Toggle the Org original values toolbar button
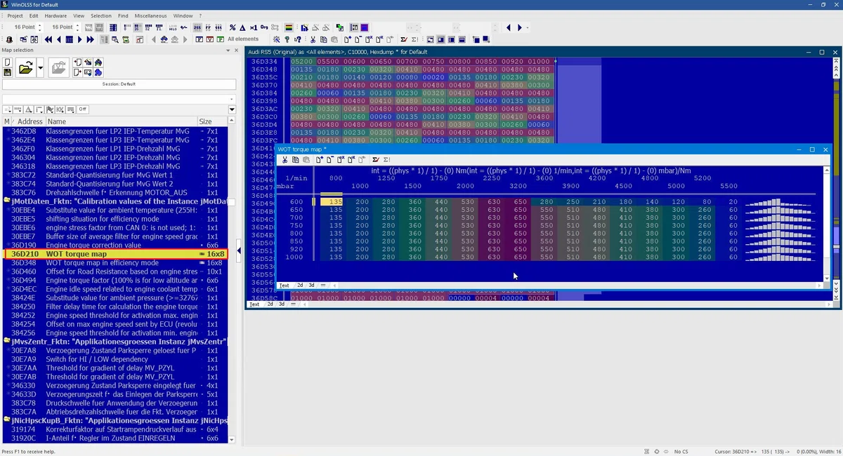This screenshot has height=456, width=843. click(263, 27)
